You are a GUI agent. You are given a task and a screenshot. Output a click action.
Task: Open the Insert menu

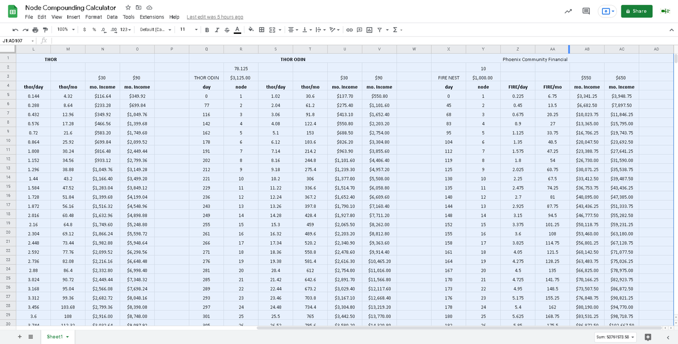tap(73, 17)
